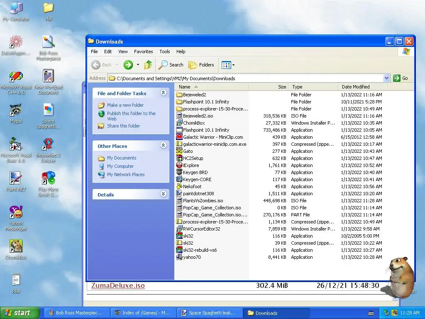Click the Back navigation button
Viewport: 425px width, 319px height.
click(x=101, y=65)
